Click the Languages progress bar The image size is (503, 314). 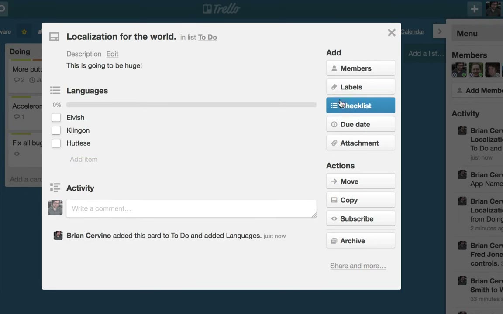(191, 105)
